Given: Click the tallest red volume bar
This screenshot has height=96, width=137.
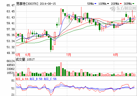Looking at the screenshot, I should (x=61, y=69).
